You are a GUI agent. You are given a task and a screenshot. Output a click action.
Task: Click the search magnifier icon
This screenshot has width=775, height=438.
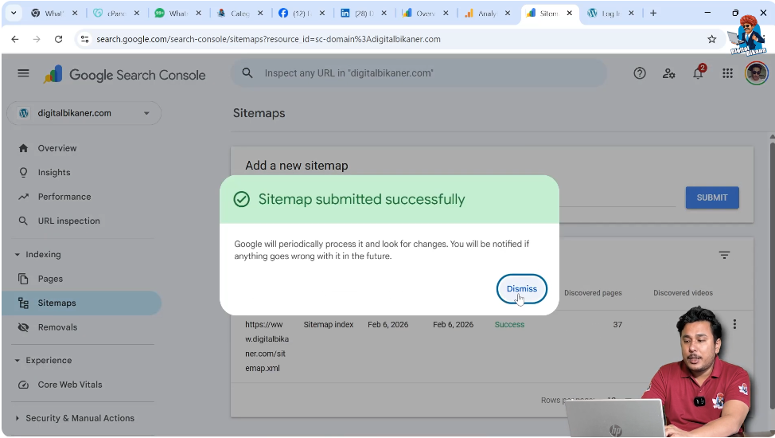pyautogui.click(x=247, y=73)
